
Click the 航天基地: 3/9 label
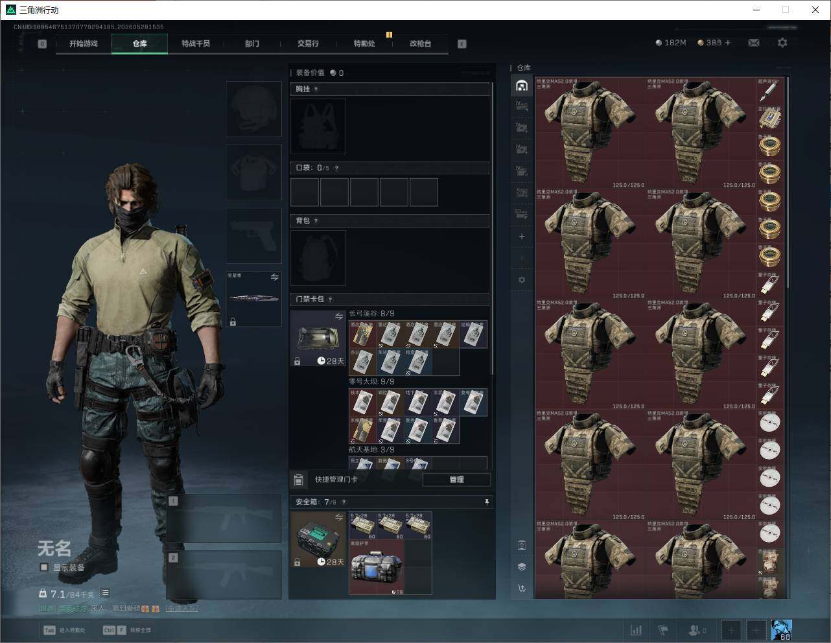pyautogui.click(x=371, y=450)
